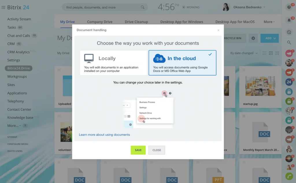Toggle the Working status indicator
Viewport: 296px width, 183px height.
coord(191,7)
